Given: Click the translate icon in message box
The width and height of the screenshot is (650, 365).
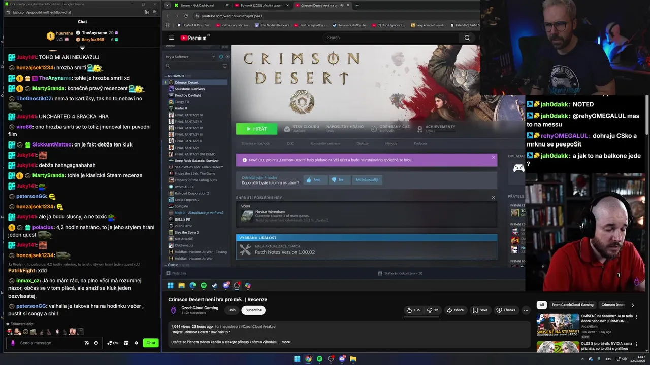Looking at the screenshot, I should [x=87, y=343].
